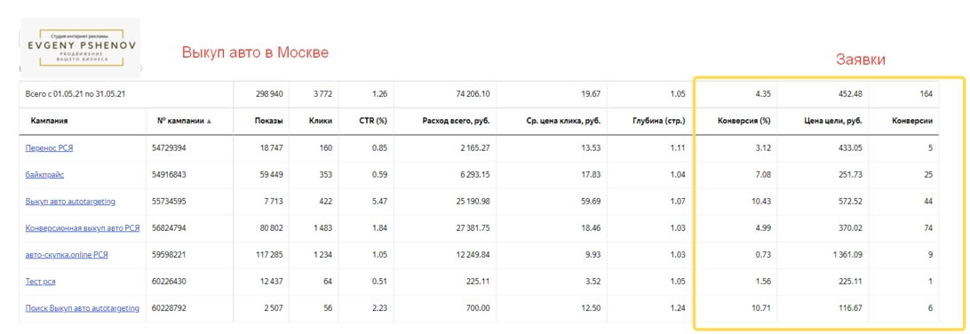The image size is (970, 334).
Task: Sort by the Конверсии column header
Action: pyautogui.click(x=912, y=121)
